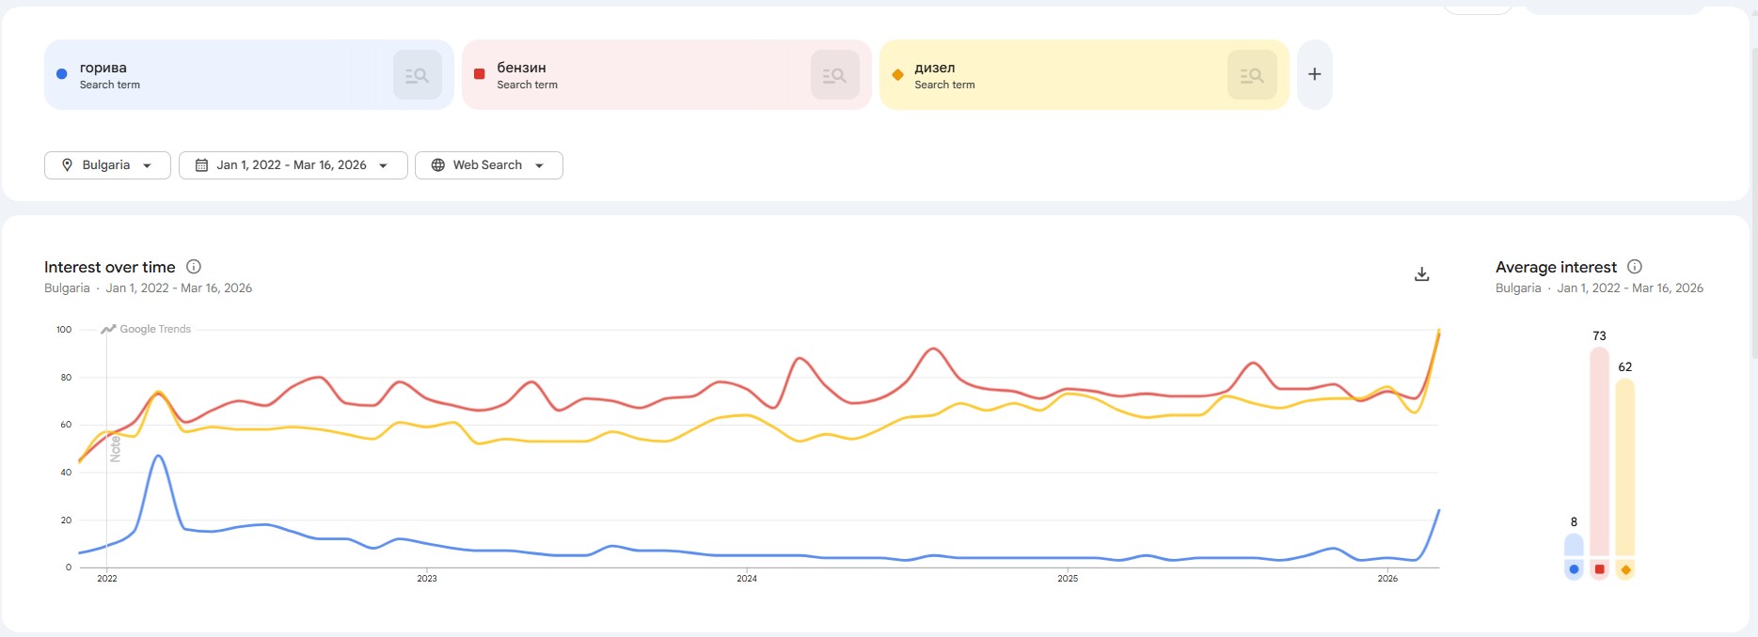The width and height of the screenshot is (1758, 637).
Task: Open the Web Search type dropdown
Action: point(488,165)
